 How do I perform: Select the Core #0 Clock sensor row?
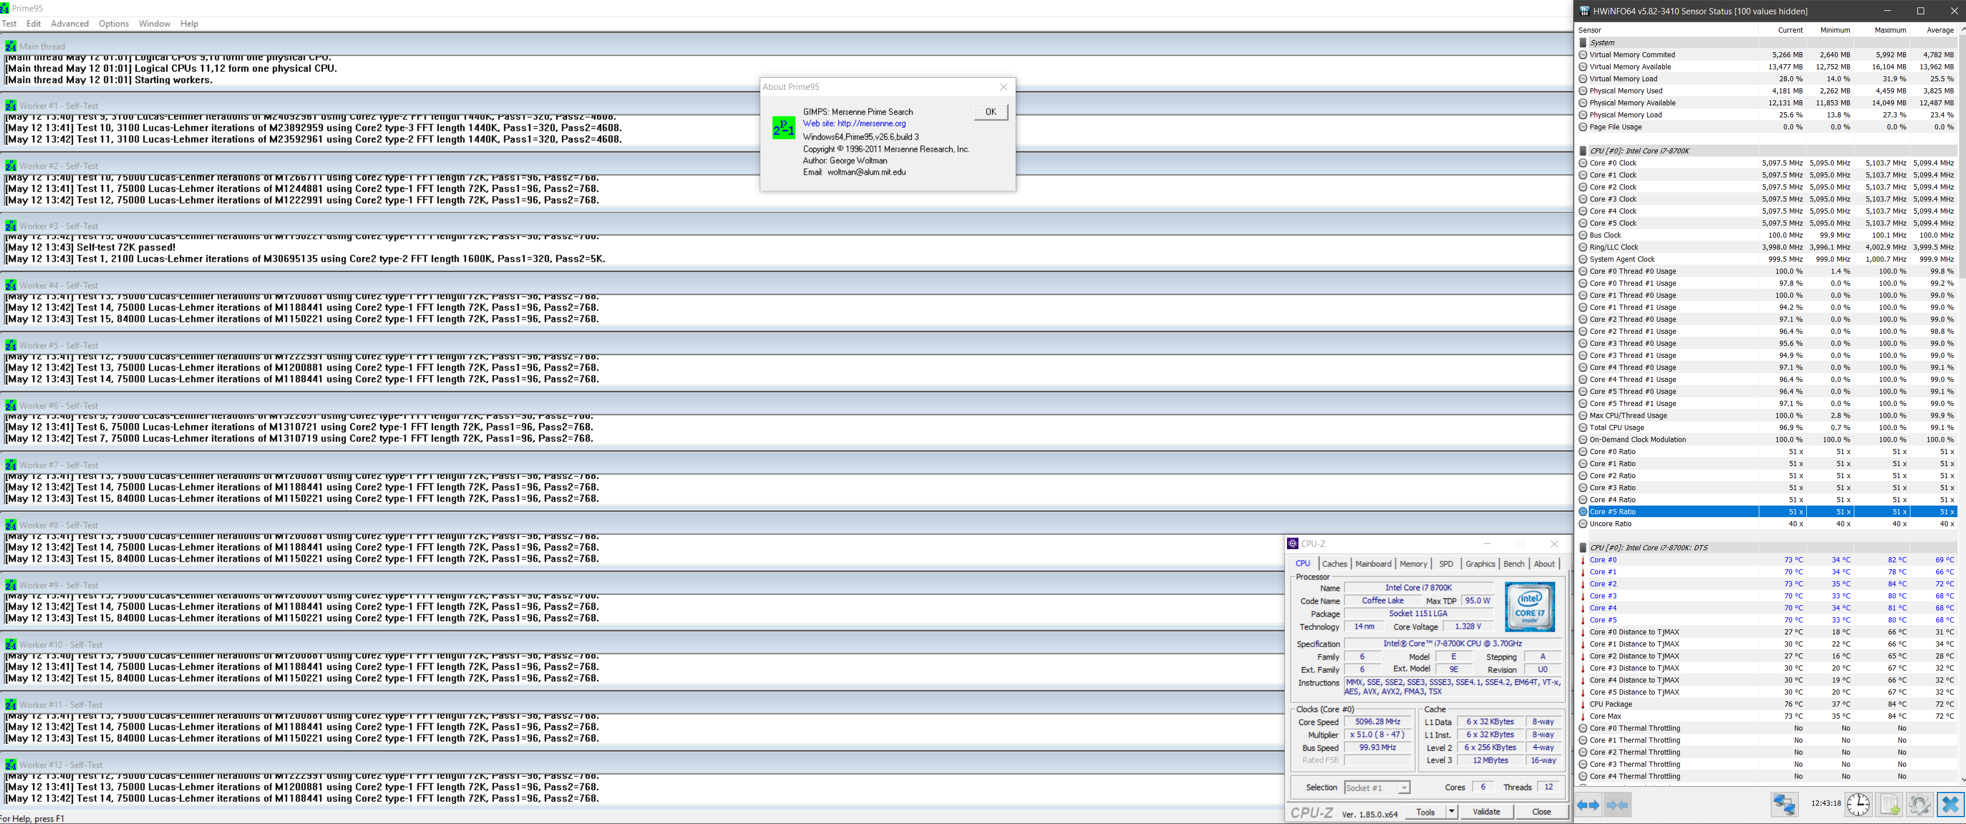[1613, 163]
